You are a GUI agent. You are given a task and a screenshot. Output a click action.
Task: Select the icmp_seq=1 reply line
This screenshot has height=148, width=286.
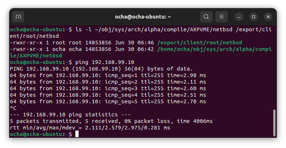(x=108, y=75)
